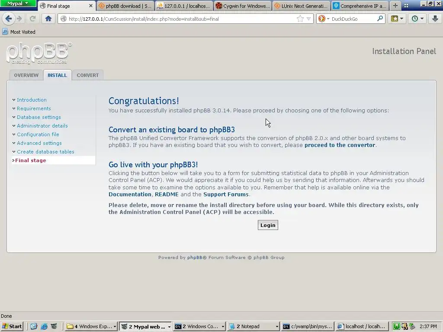443x332 pixels.
Task: Open the downloads arrow button
Action: [x=435, y=19]
